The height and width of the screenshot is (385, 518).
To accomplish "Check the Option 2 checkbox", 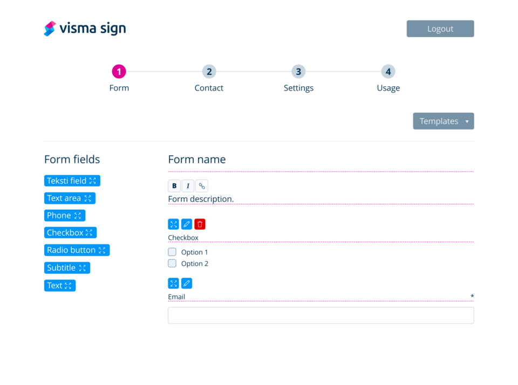I will point(172,263).
